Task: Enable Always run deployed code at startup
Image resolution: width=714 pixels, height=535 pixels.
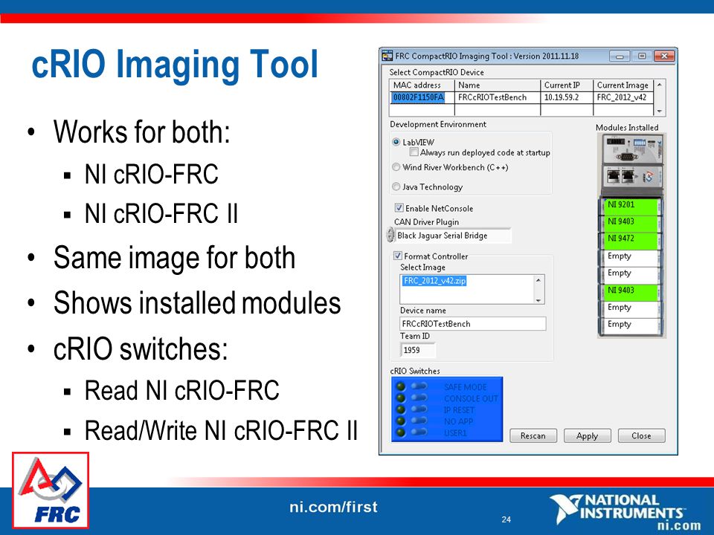Action: pyautogui.click(x=414, y=152)
